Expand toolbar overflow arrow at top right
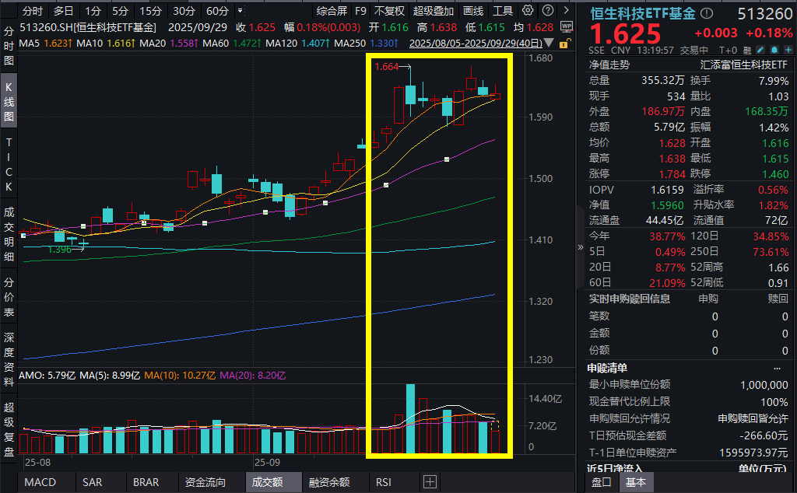The width and height of the screenshot is (797, 493). 567,11
